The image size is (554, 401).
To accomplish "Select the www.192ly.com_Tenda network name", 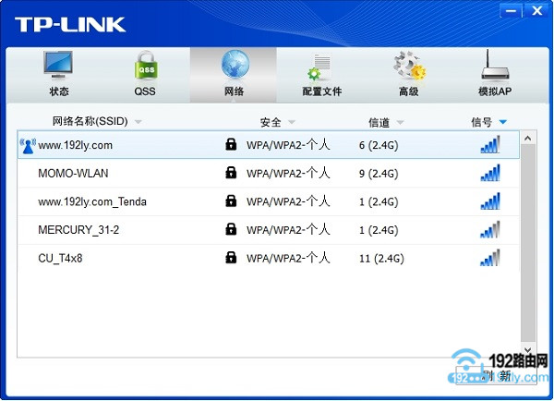I will click(92, 202).
